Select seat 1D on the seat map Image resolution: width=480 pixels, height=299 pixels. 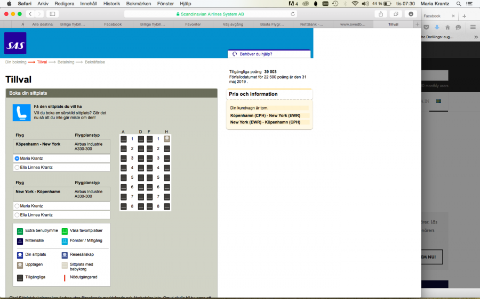(x=141, y=139)
